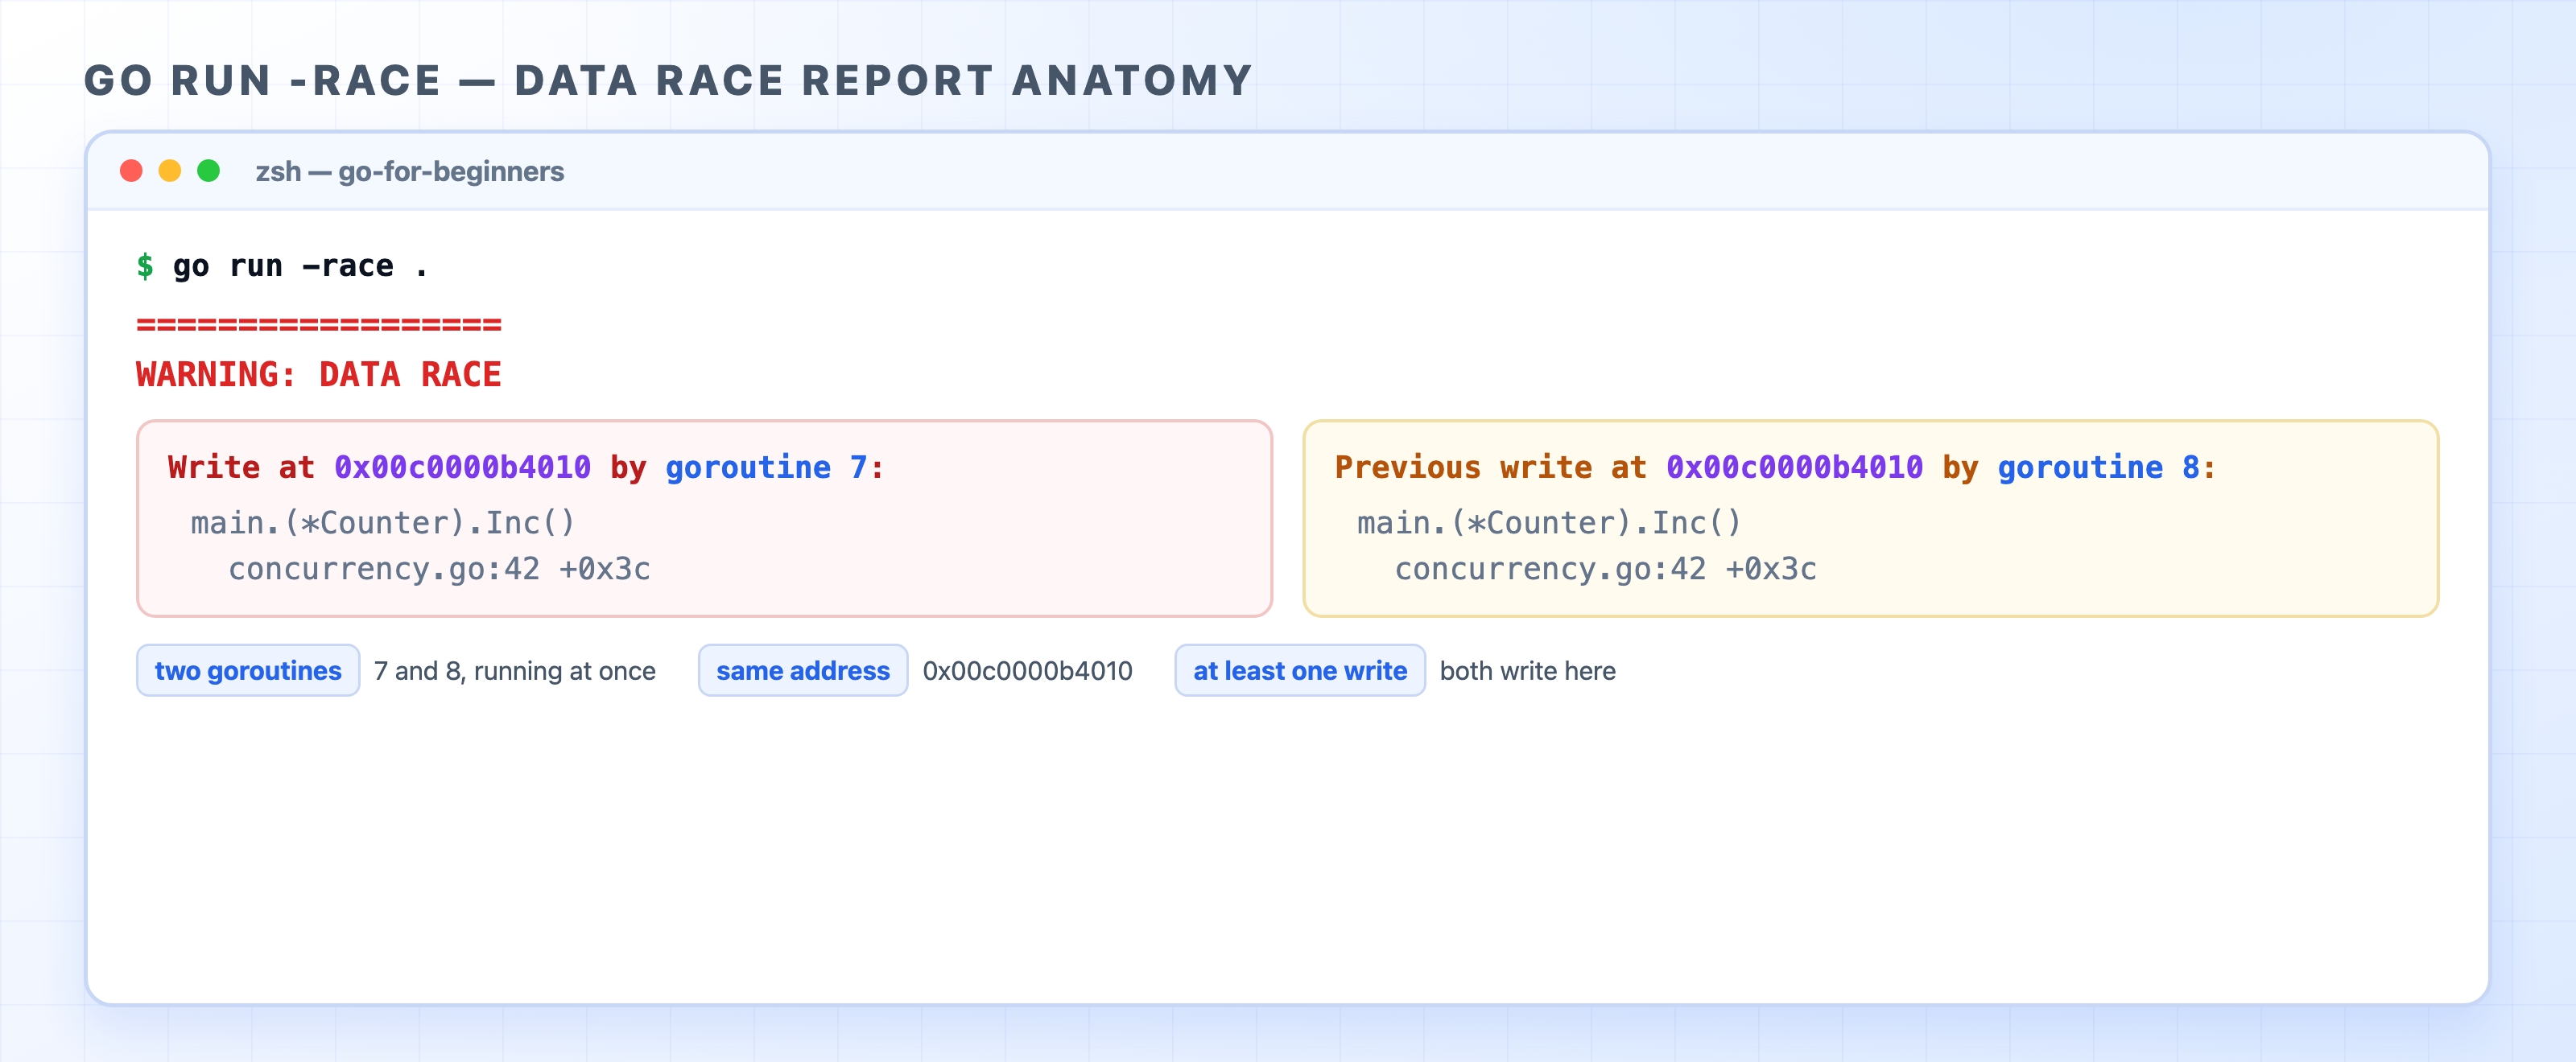Click the green maximize dot in terminal title bar
Screen dimensions: 2576x1062
(x=208, y=171)
